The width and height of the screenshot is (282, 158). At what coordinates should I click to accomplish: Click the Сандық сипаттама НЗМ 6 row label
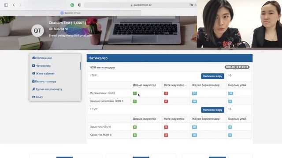107,101
